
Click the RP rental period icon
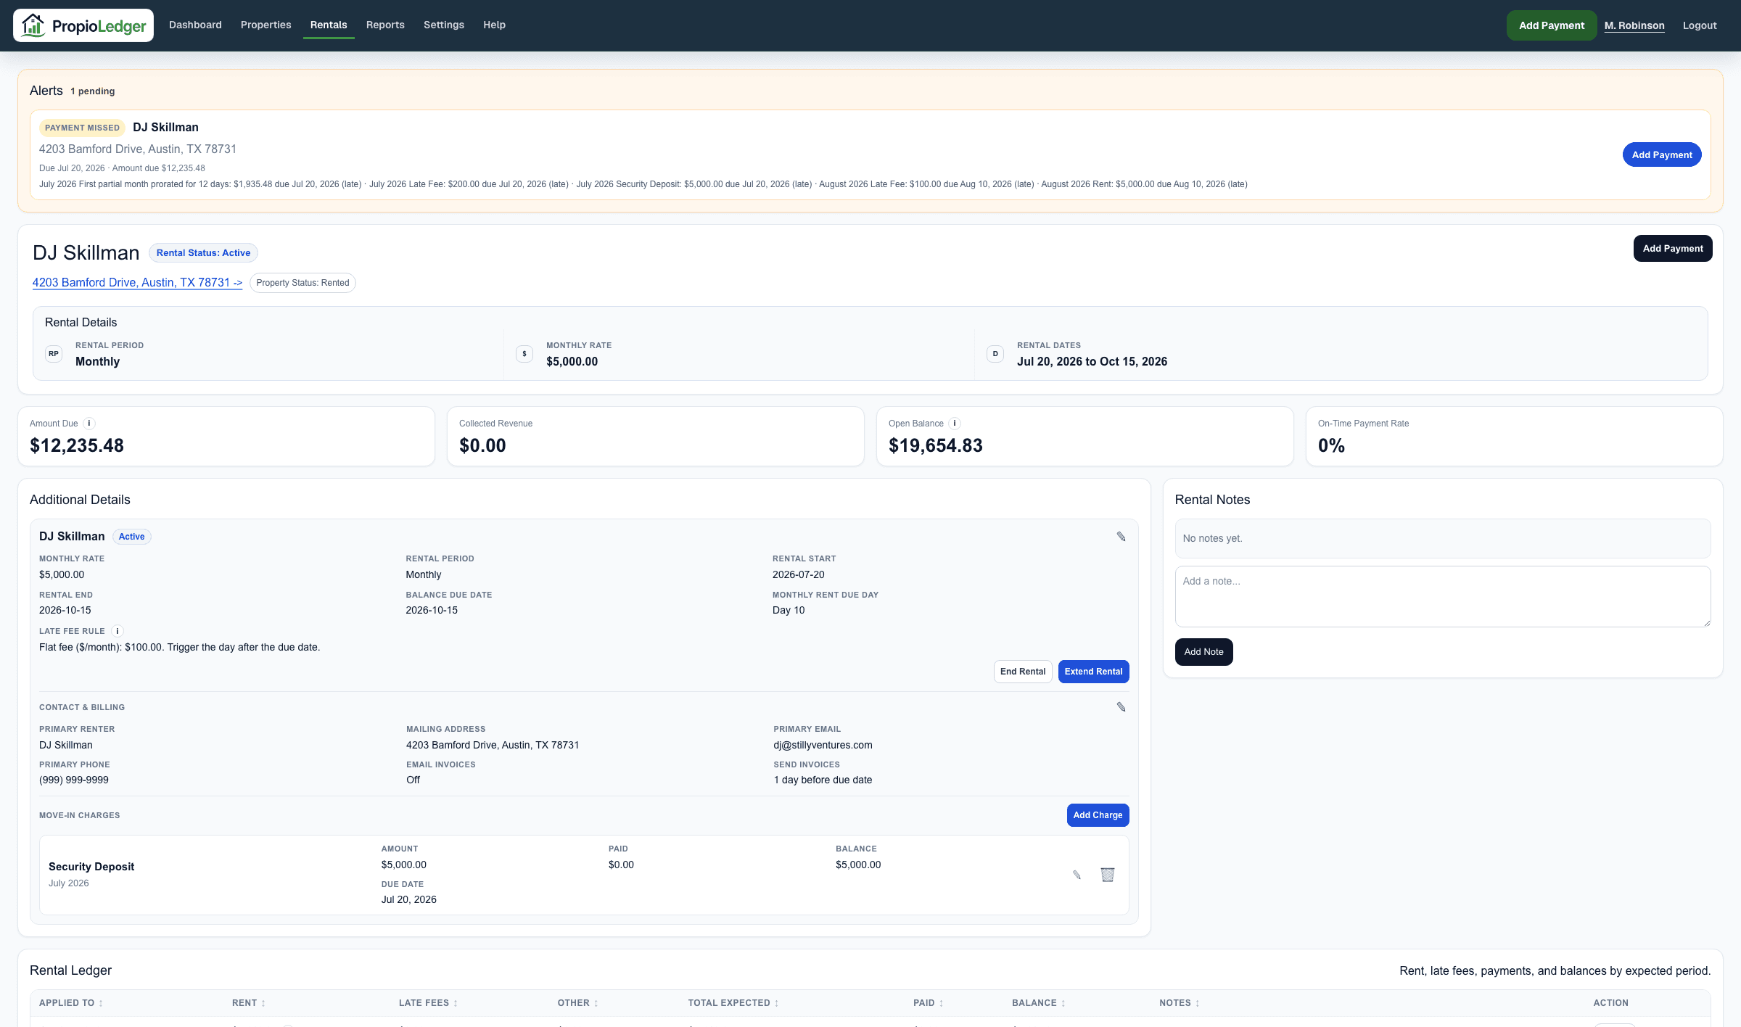tap(54, 354)
